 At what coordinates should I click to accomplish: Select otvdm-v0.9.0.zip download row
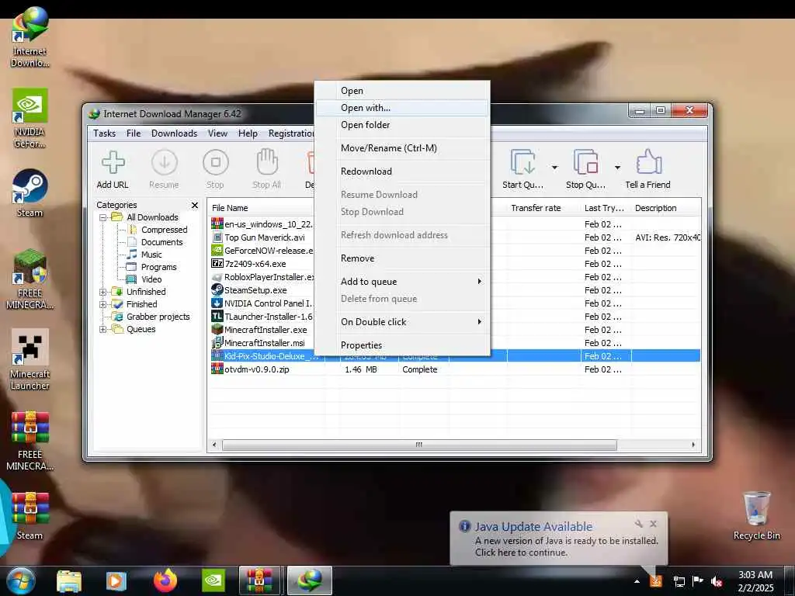click(x=455, y=369)
